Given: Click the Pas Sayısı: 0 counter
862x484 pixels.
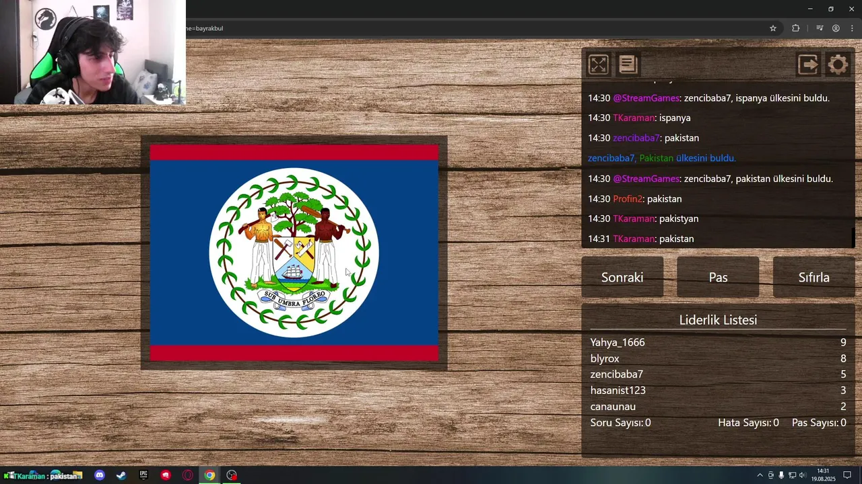Looking at the screenshot, I should coord(819,423).
